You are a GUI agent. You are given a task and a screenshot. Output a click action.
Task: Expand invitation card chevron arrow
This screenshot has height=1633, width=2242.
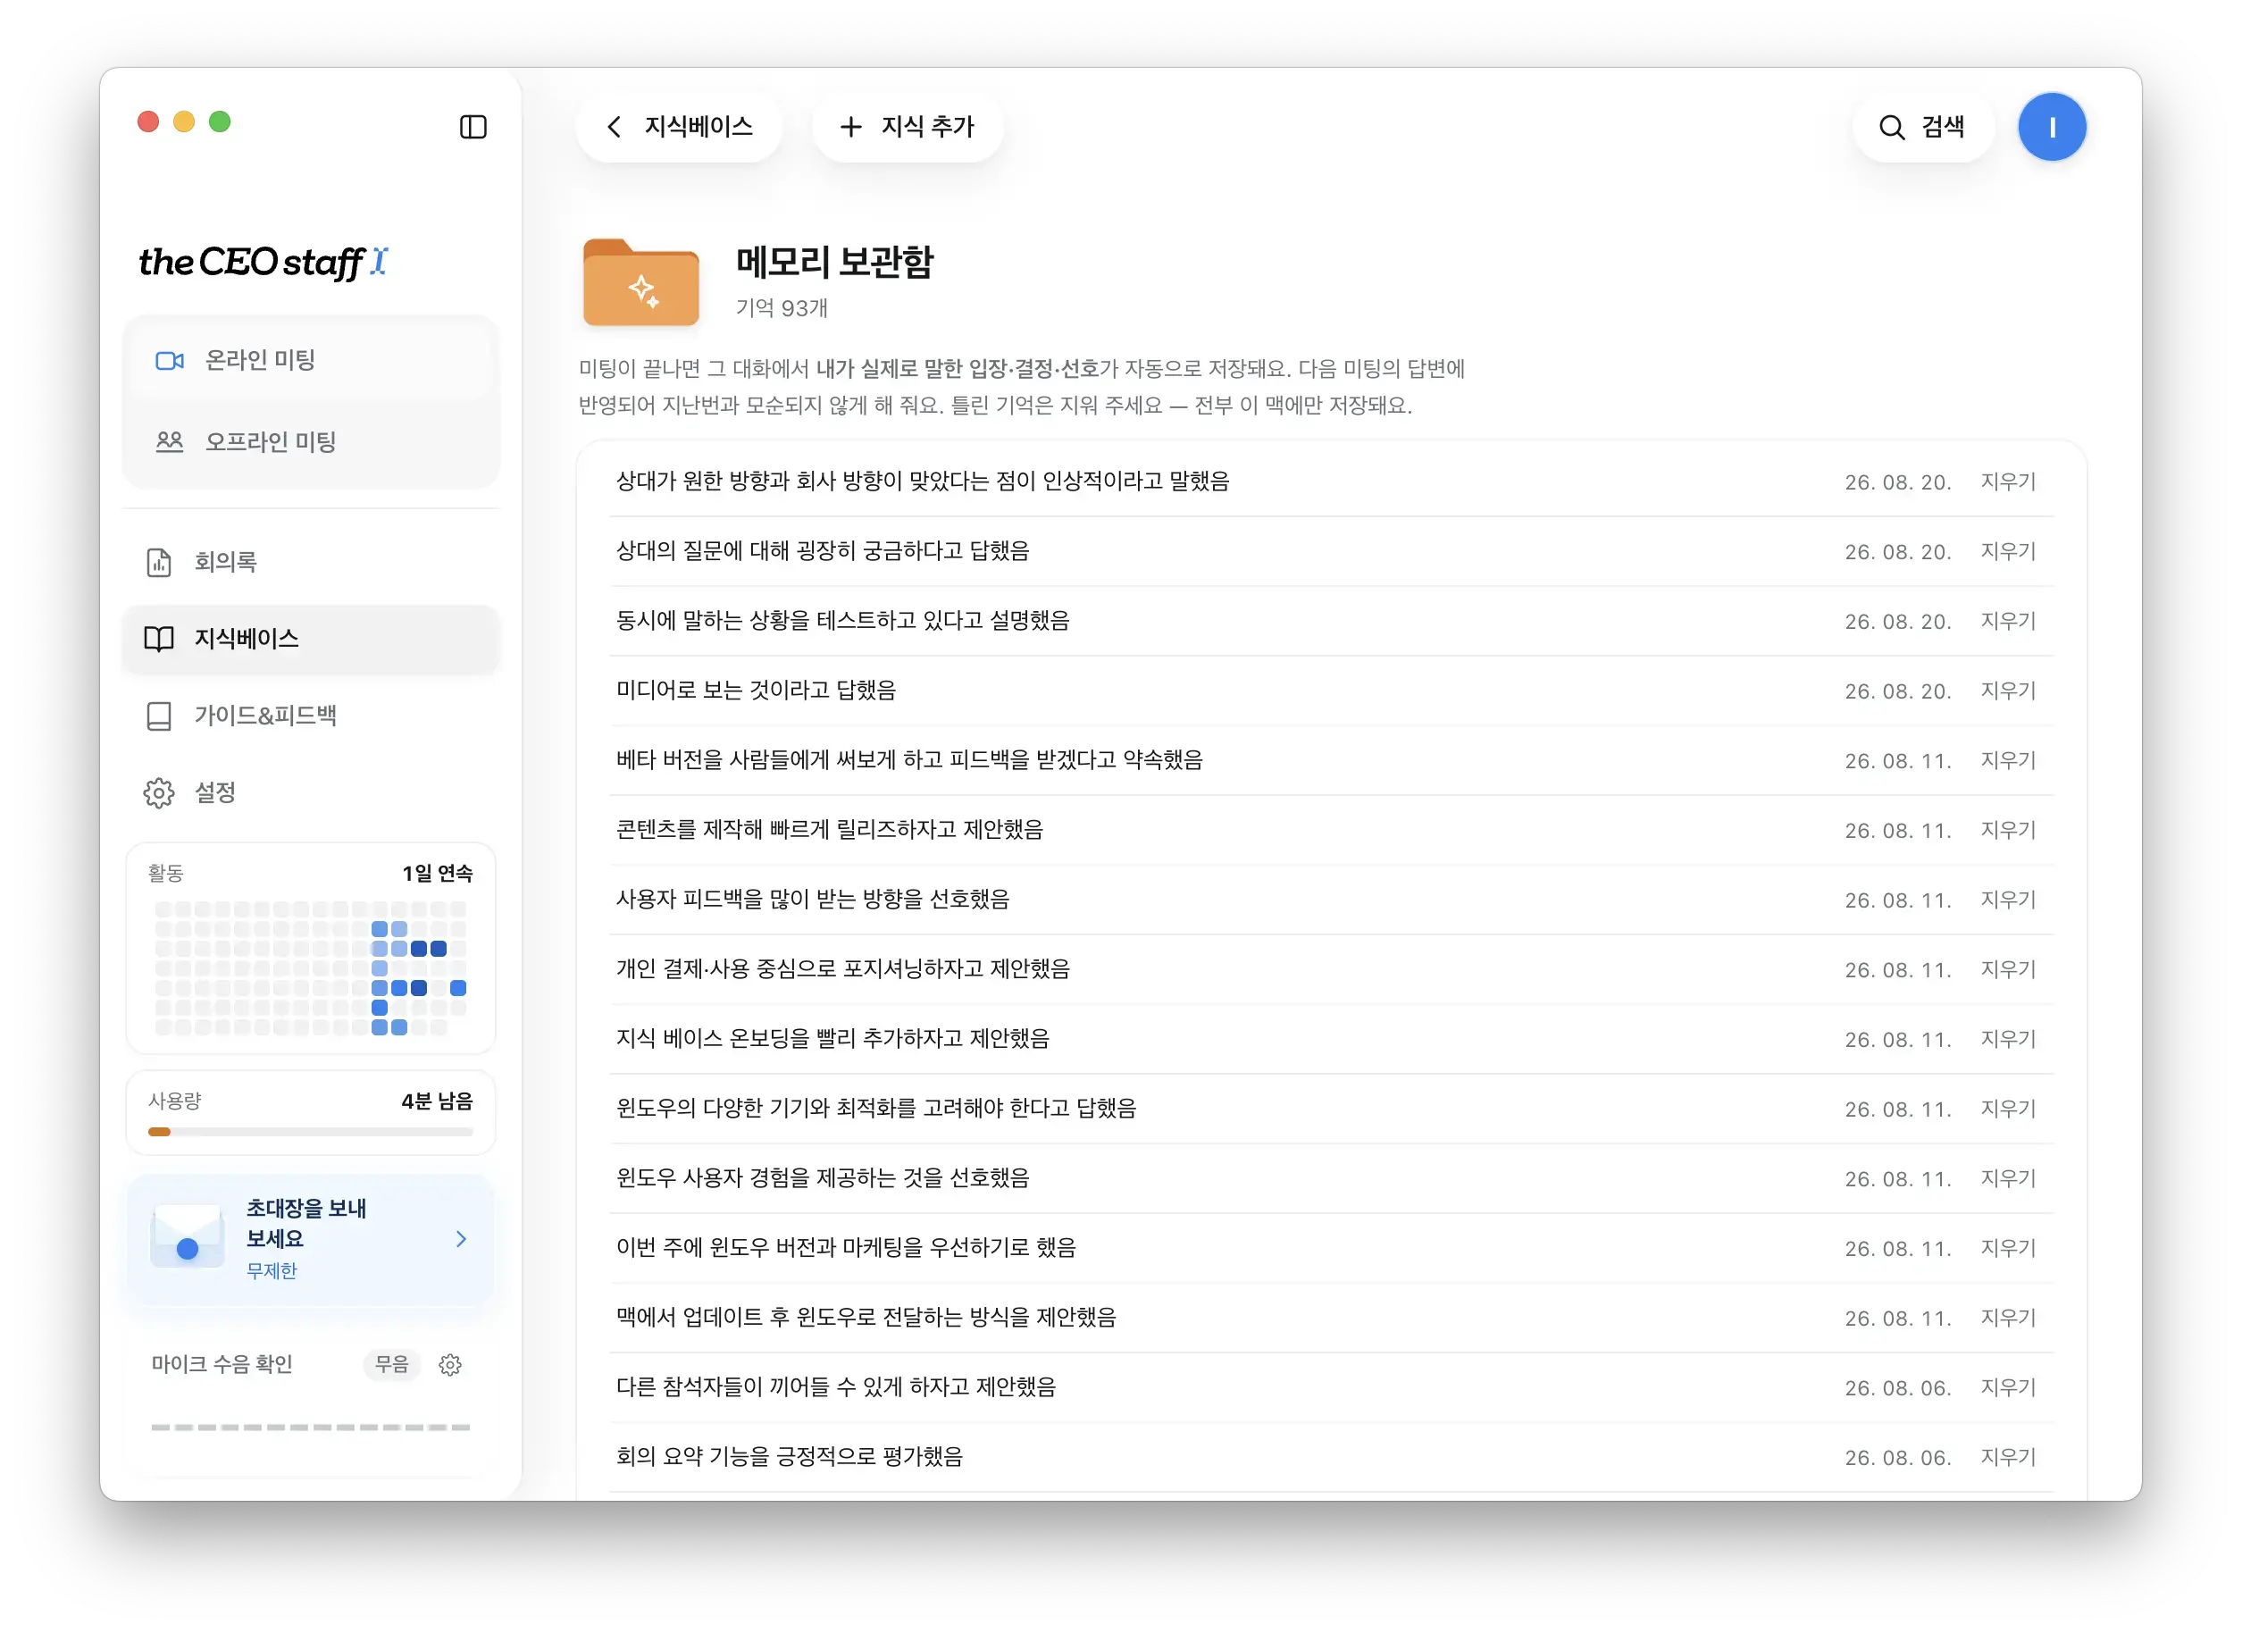[x=461, y=1238]
